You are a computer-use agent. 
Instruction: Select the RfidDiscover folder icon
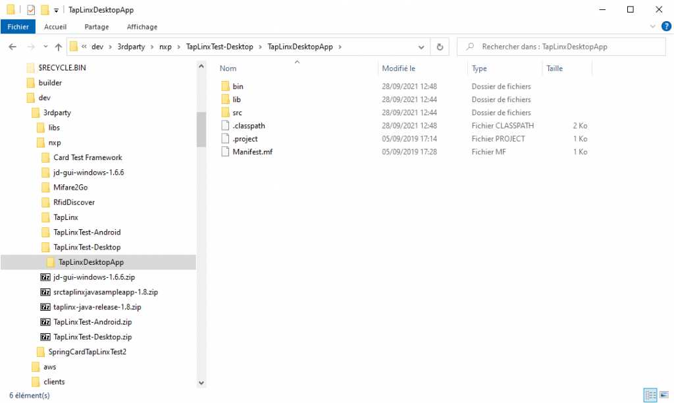(45, 202)
